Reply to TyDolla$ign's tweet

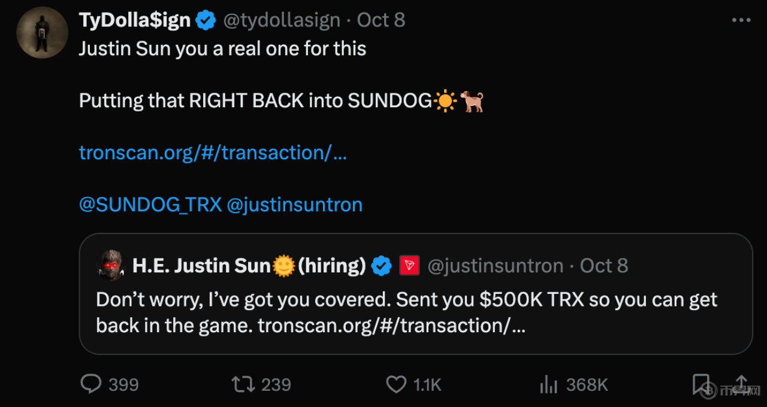(91, 384)
